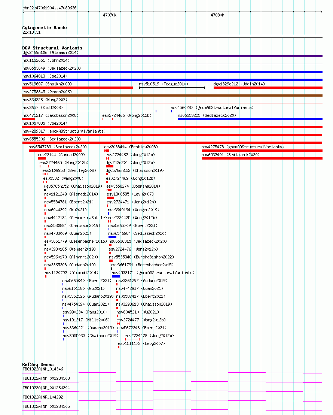The height and width of the screenshot is (415, 333).
Task: Open esv22144 (Conrad2009) variant
Action: (61, 155)
